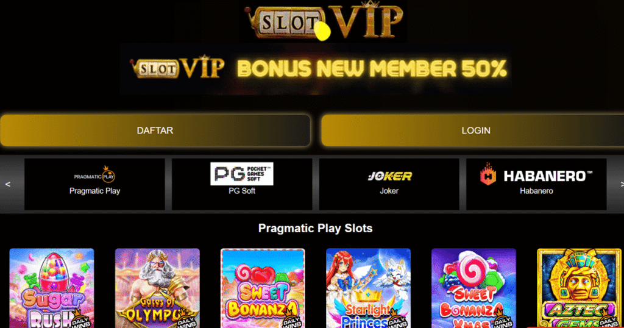Show next providers with right arrow

tap(621, 184)
